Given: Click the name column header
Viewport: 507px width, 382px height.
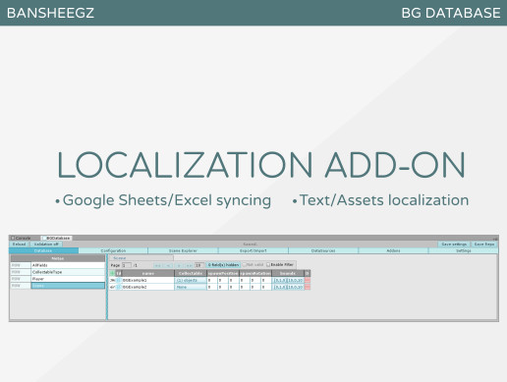Looking at the screenshot, I should [147, 273].
